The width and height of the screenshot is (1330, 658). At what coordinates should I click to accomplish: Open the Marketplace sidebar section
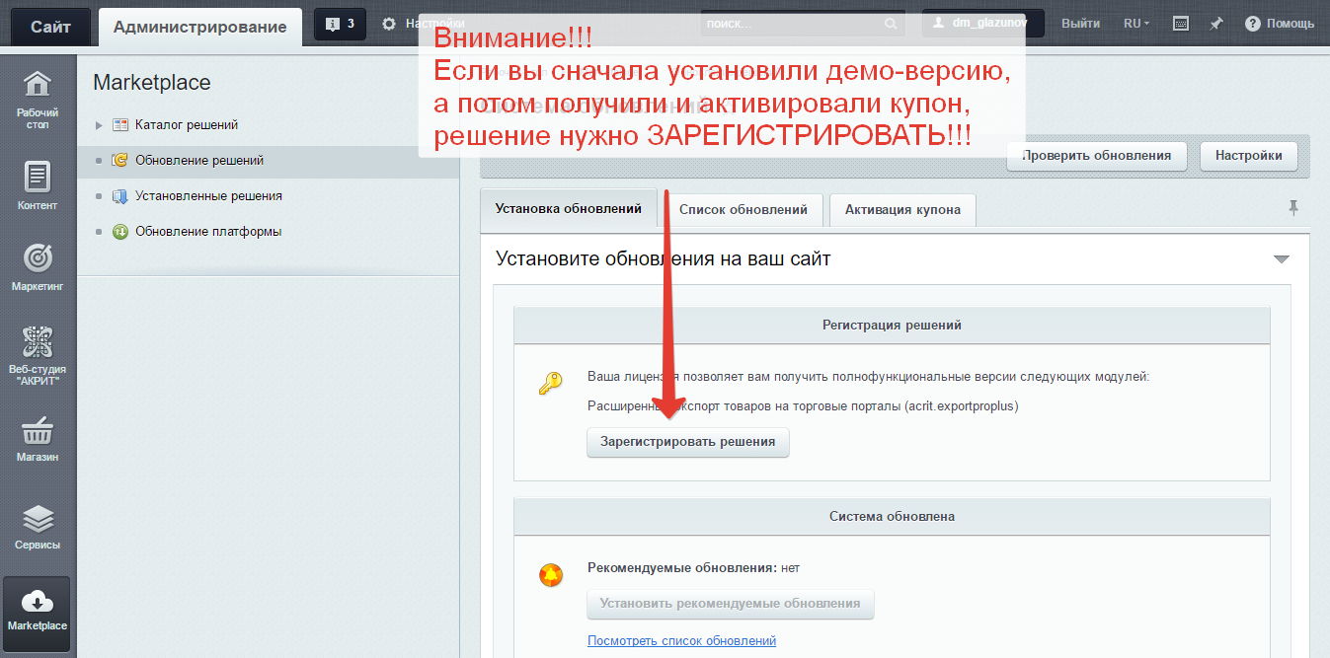[x=38, y=612]
